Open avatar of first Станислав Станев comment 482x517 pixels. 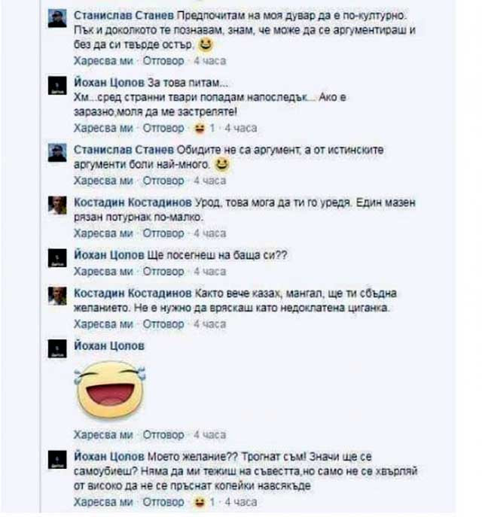(x=57, y=19)
